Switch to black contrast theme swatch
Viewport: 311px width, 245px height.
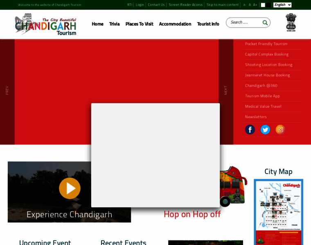click(268, 5)
